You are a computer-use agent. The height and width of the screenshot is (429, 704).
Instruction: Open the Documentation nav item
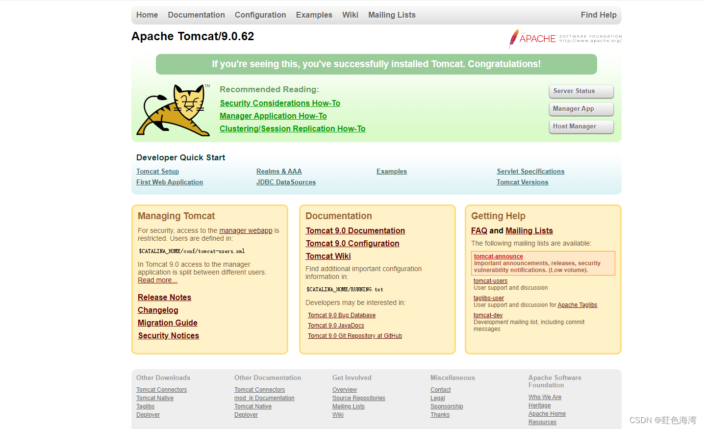pyautogui.click(x=196, y=15)
